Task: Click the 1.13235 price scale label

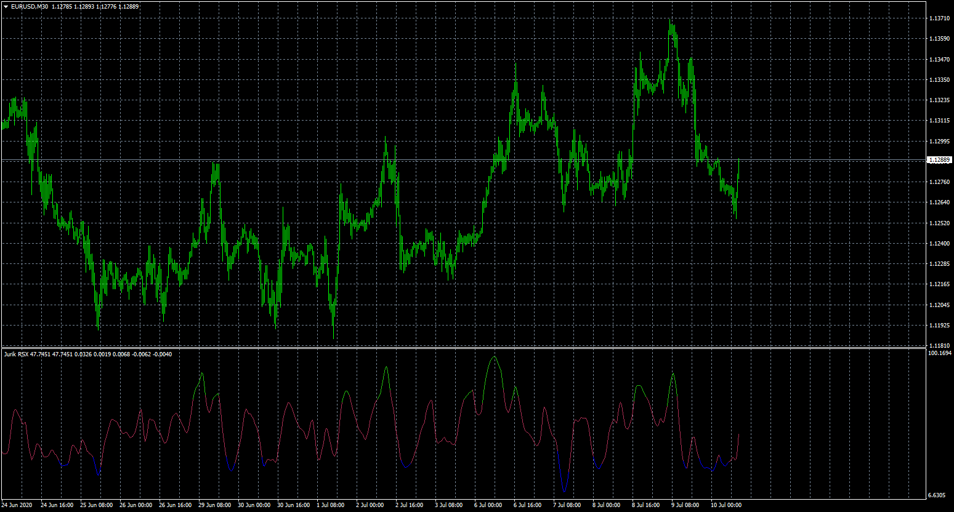Action: [x=939, y=100]
